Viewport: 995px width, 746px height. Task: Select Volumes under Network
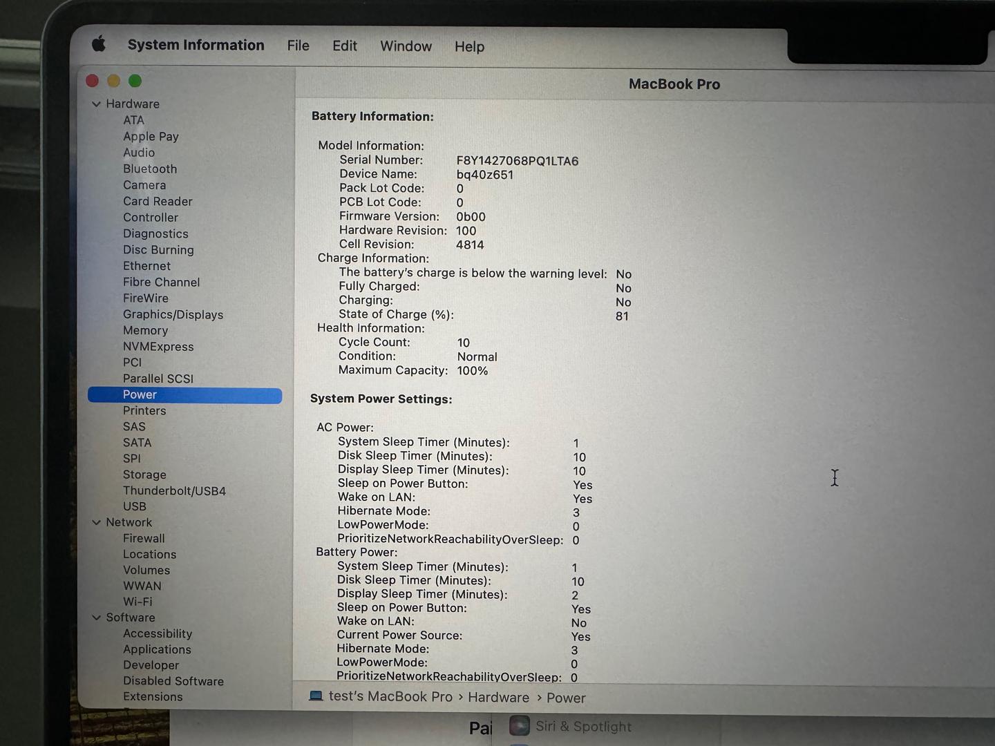point(146,570)
